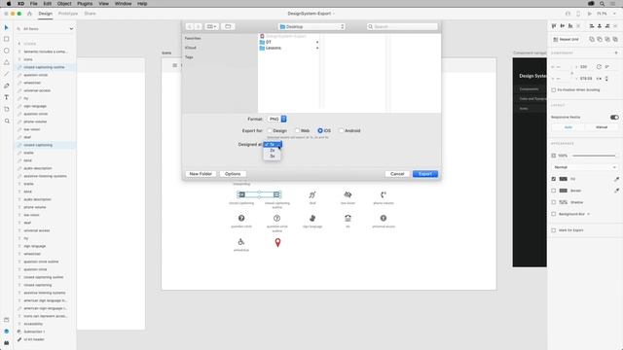Select the Design export radio button

pyautogui.click(x=270, y=130)
